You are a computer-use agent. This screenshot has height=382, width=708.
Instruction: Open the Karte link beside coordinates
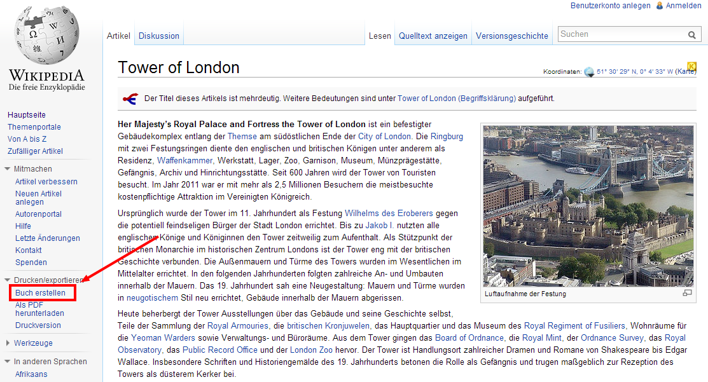(x=685, y=71)
